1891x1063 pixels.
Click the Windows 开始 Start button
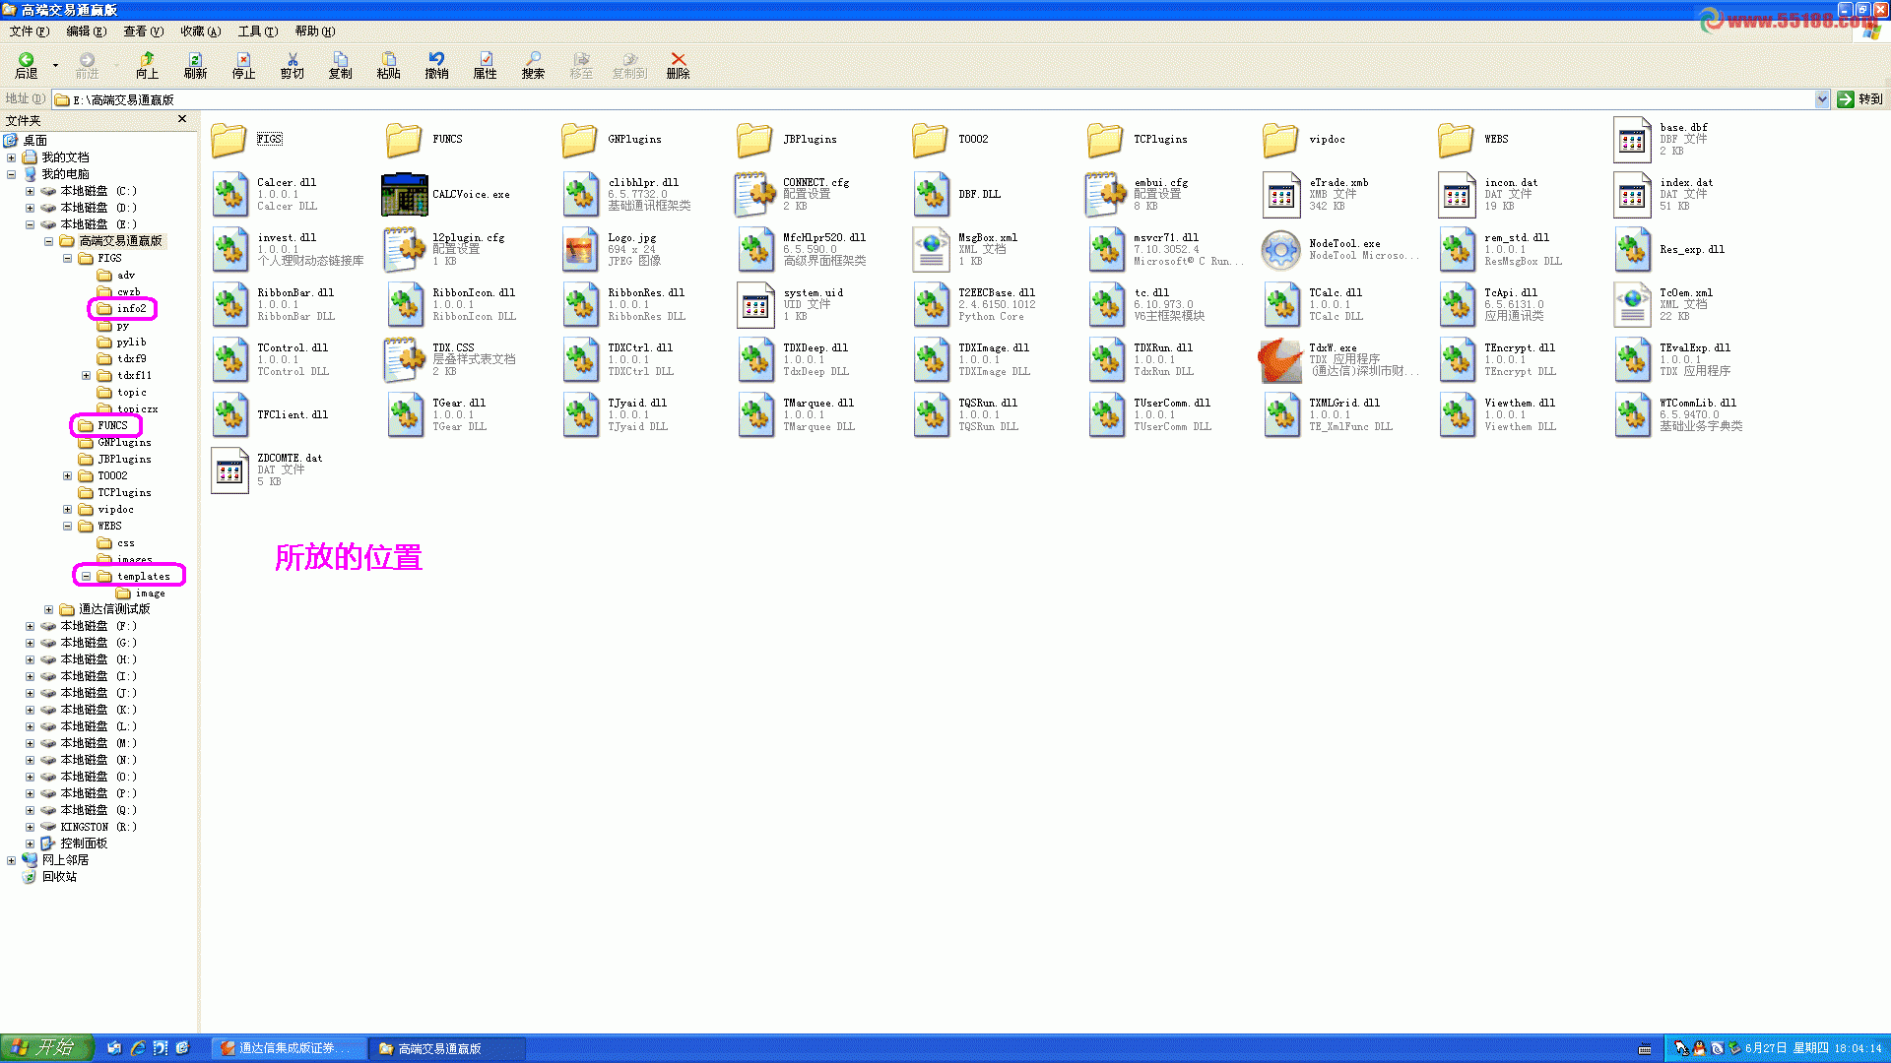[x=46, y=1048]
